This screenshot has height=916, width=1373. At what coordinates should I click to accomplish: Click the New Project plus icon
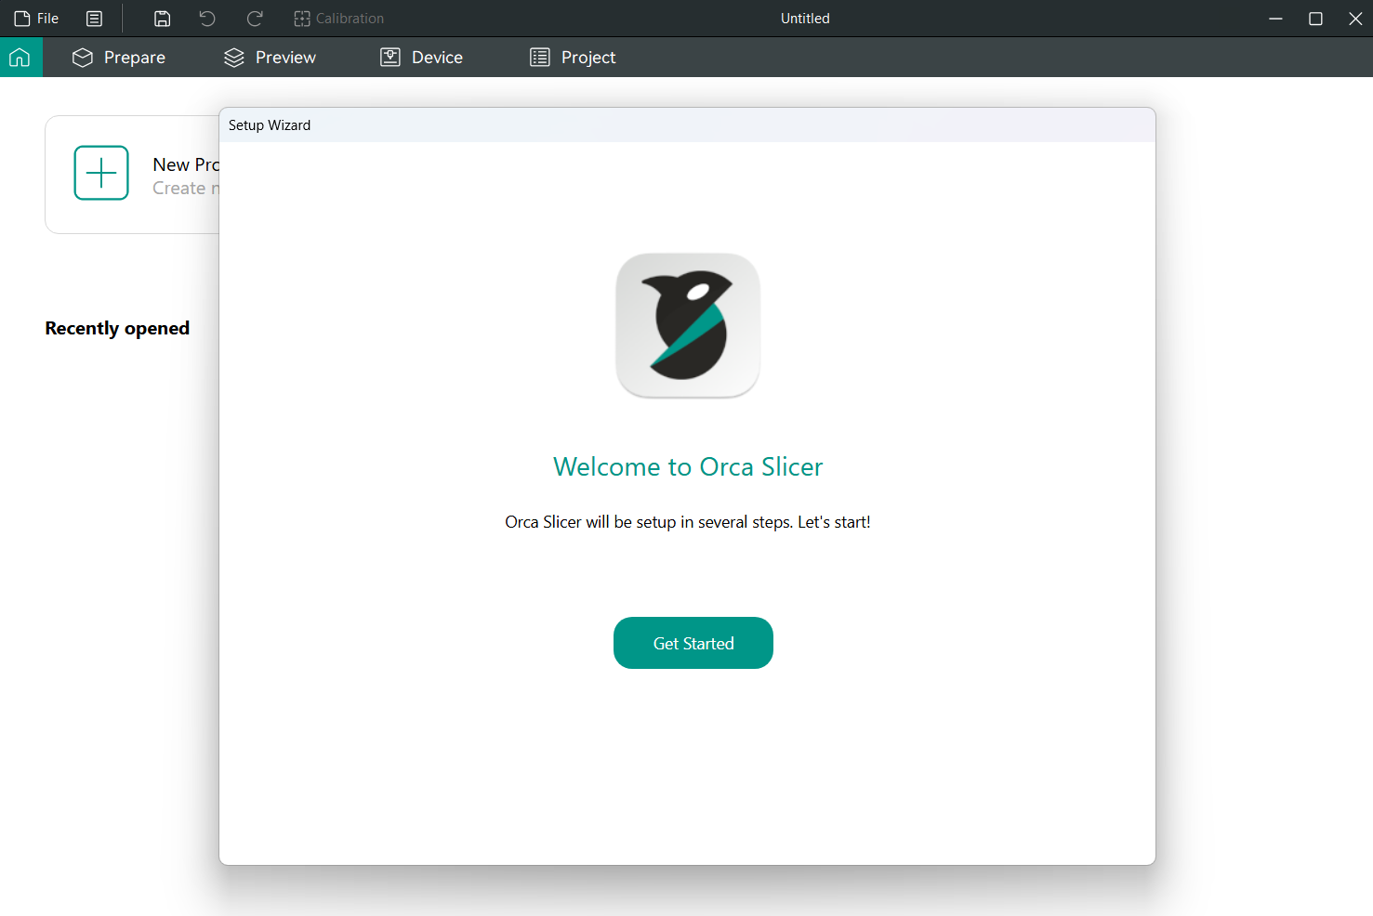point(101,173)
